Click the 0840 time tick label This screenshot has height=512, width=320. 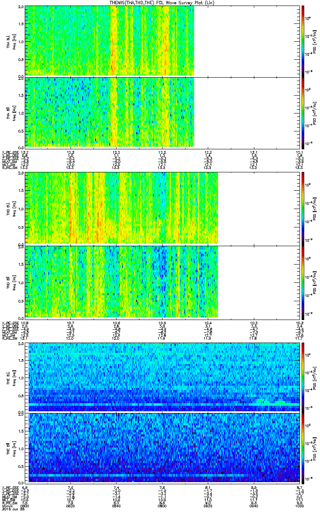[x=116, y=506]
